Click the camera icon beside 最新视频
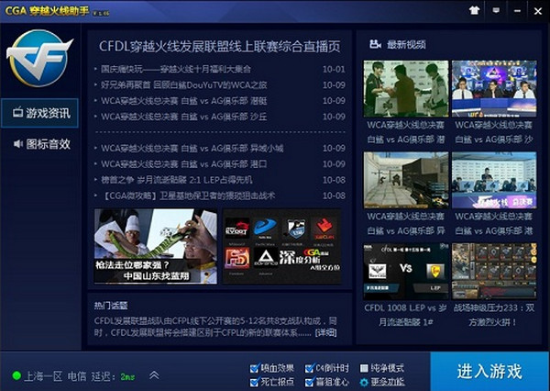This screenshot has height=391, width=550. coord(375,44)
